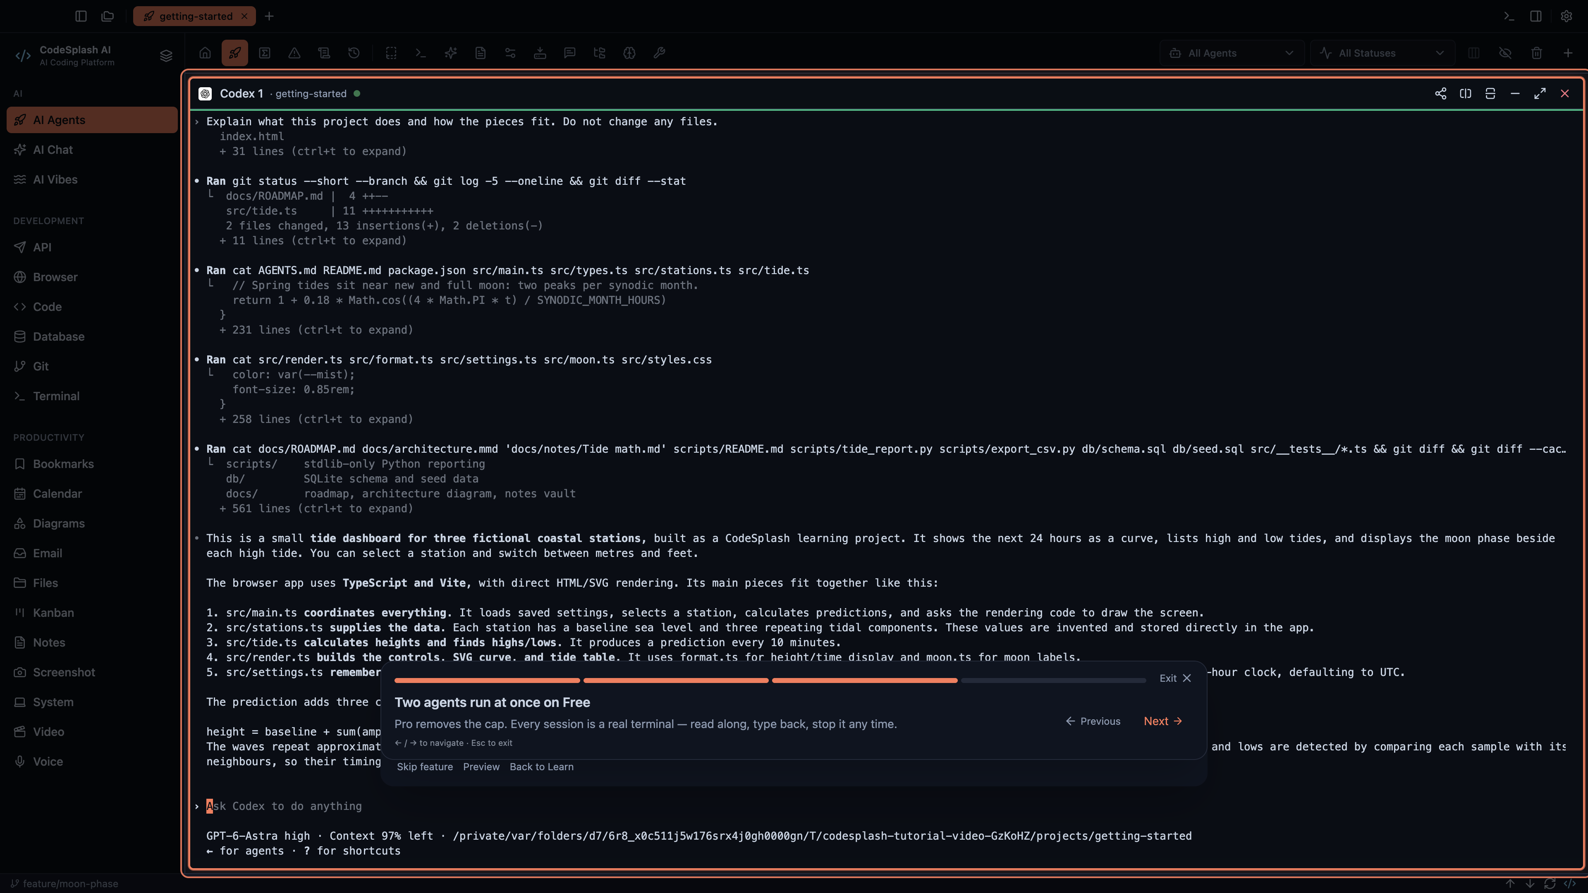Open Terminal in sidebar
1588x893 pixels.
(93, 396)
